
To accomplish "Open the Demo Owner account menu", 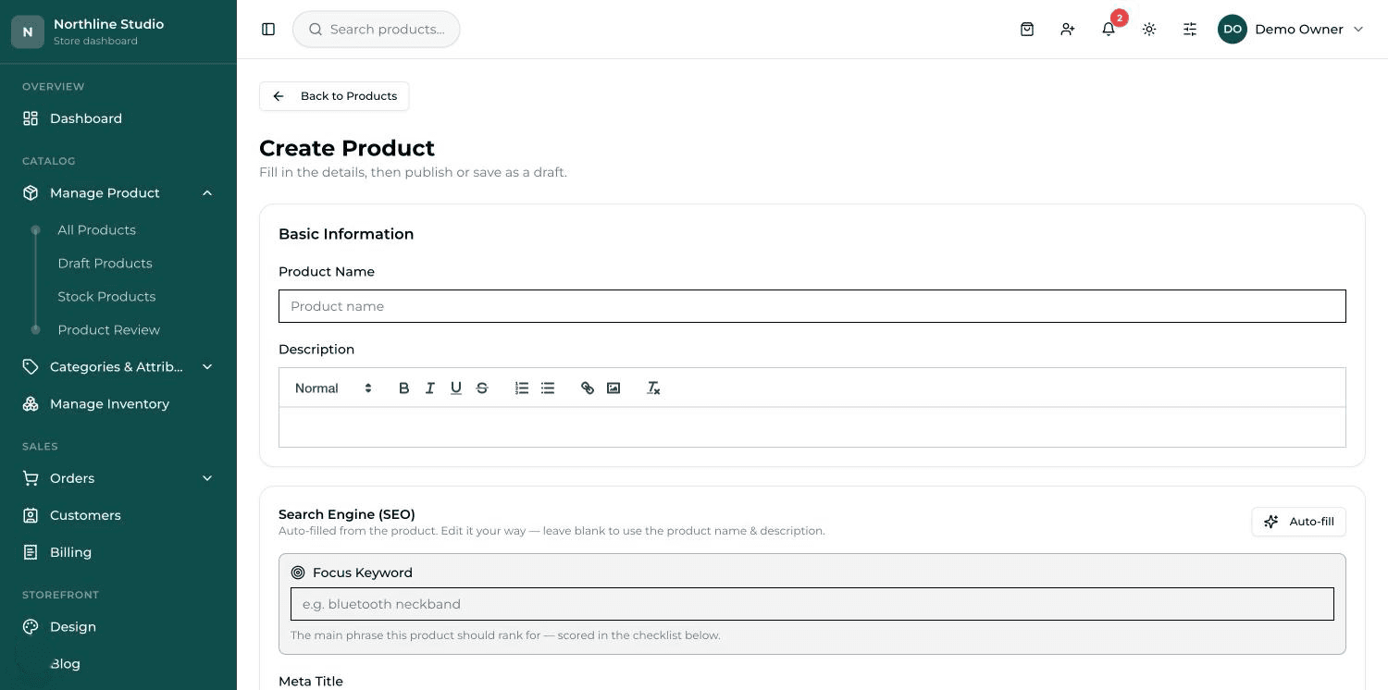I will pos(1292,30).
